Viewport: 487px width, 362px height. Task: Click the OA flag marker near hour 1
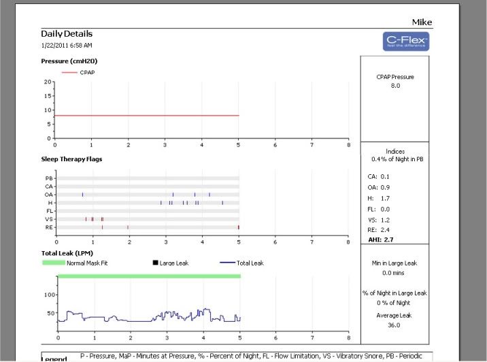[x=83, y=195]
